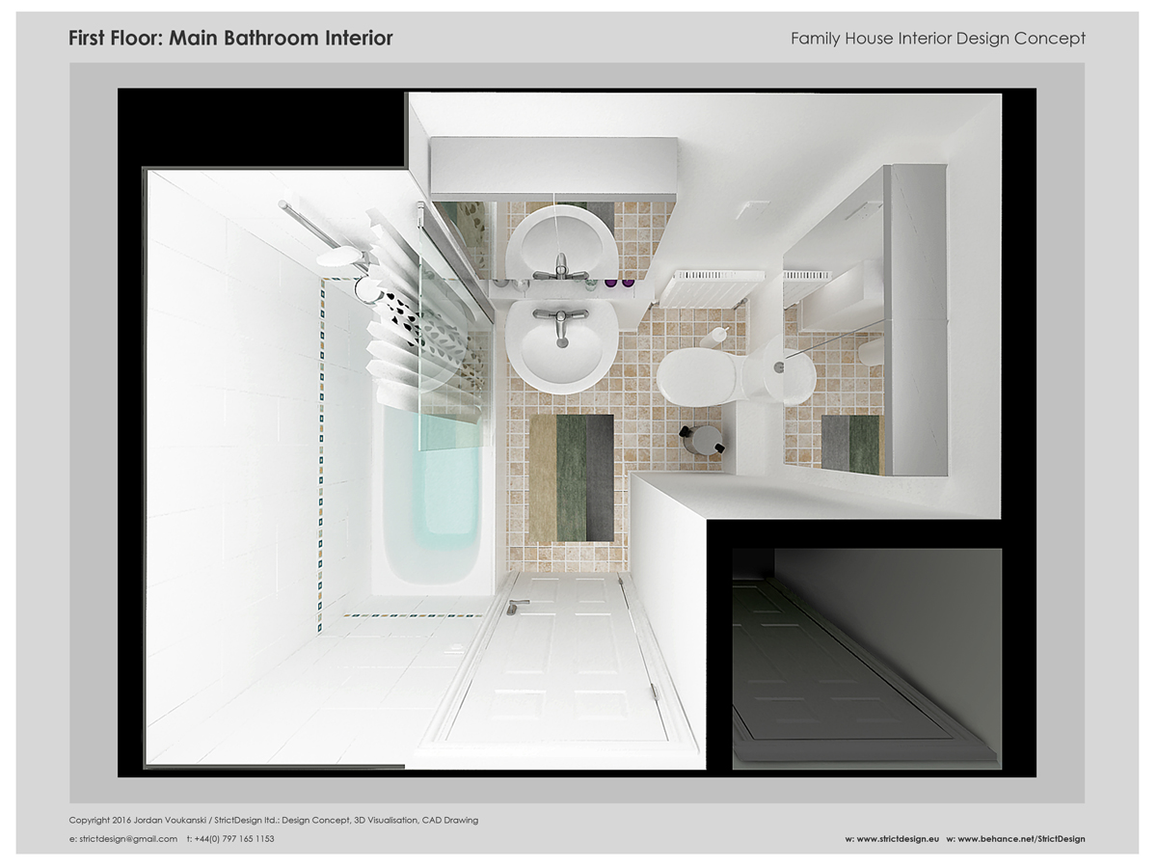
Task: Click the chrome handle on the white door
Action: click(x=519, y=606)
